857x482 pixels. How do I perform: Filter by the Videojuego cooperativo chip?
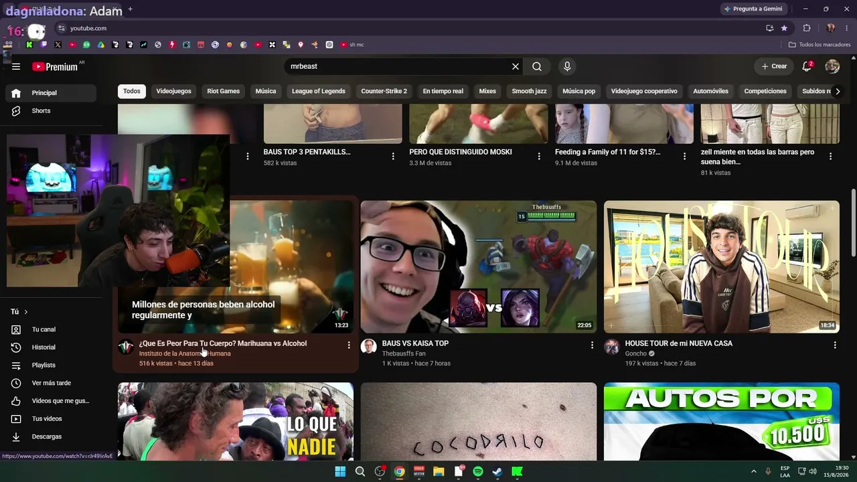pyautogui.click(x=644, y=91)
